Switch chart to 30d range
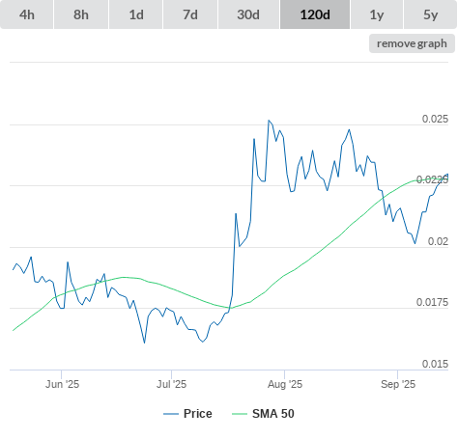This screenshot has height=439, width=458. click(x=248, y=14)
